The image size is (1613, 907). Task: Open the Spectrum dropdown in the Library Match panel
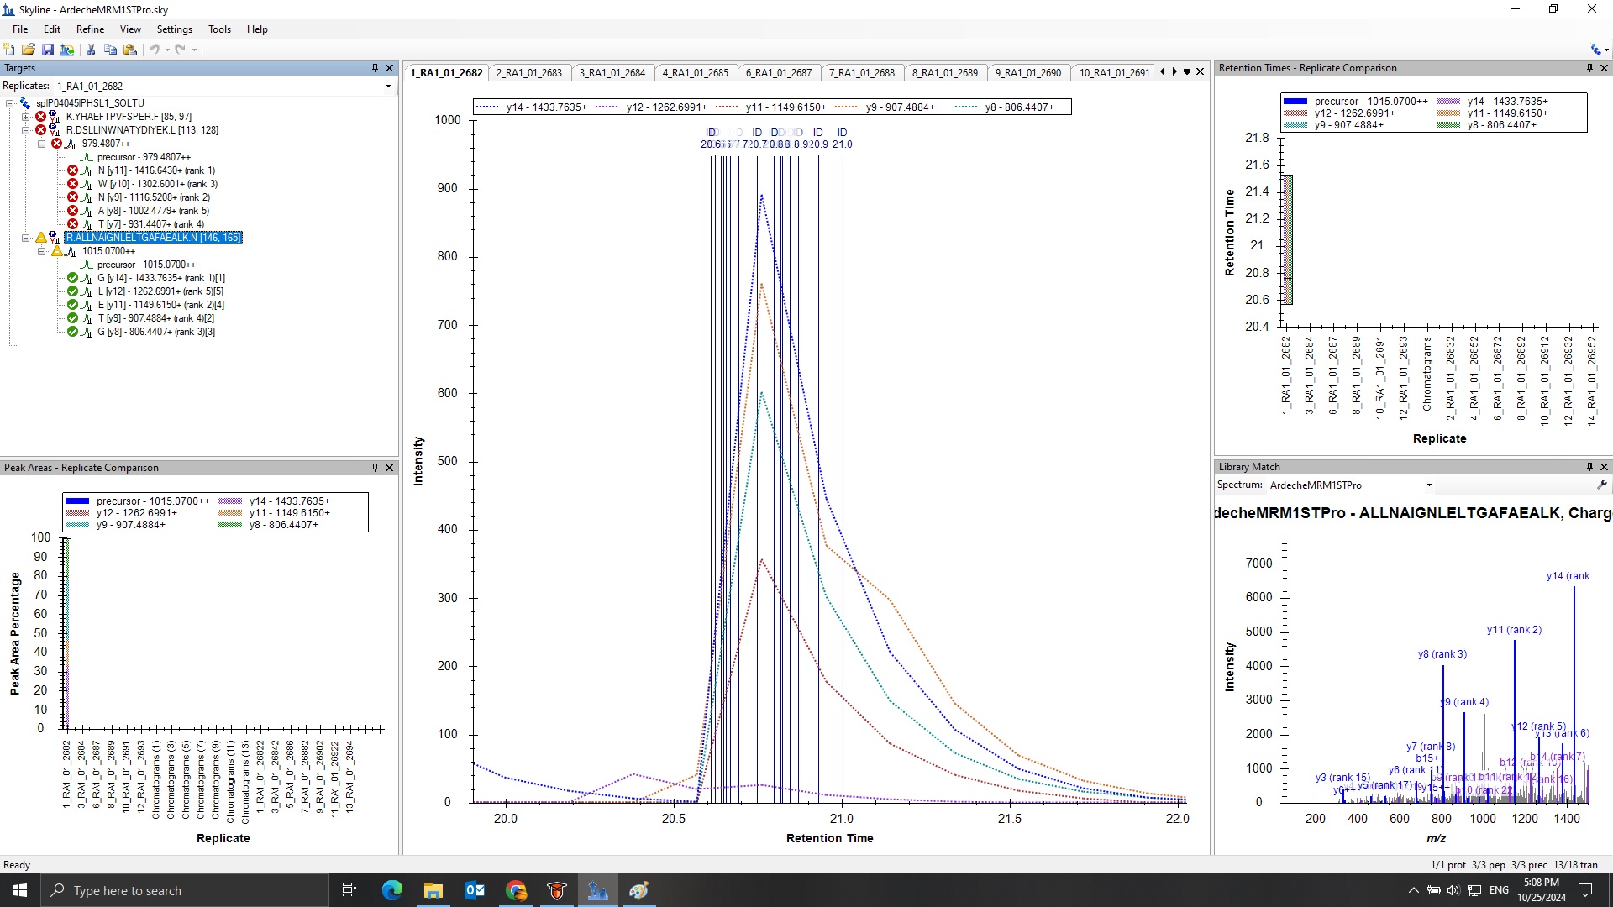(1428, 485)
